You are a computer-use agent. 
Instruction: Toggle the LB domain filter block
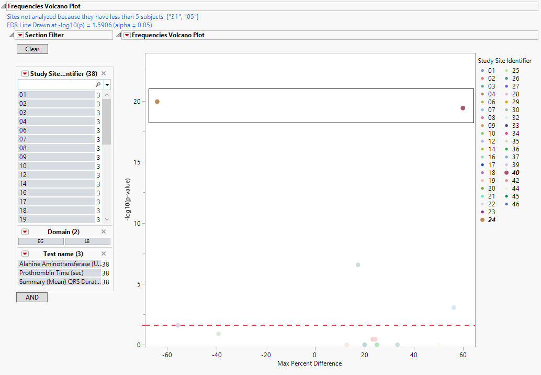87,241
